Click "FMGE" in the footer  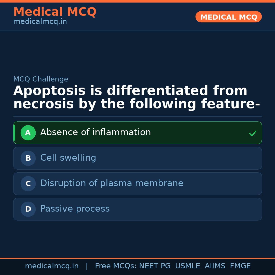point(240,266)
